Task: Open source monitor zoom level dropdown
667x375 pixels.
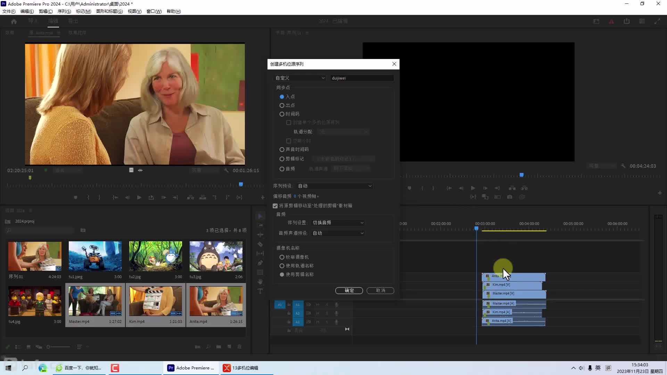Action: tap(68, 170)
